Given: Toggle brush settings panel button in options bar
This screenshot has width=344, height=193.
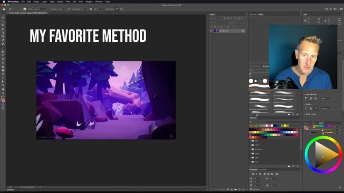Looking at the screenshot, I should (25, 9).
